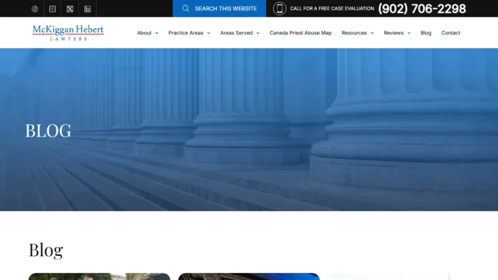
Task: Open the Areas Served menu
Action: coord(236,32)
